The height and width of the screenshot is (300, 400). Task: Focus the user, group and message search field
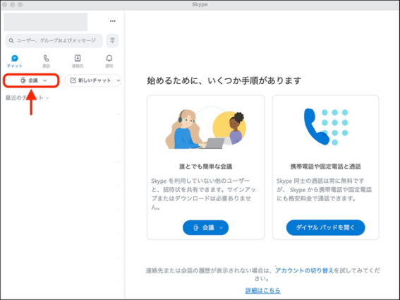point(54,41)
